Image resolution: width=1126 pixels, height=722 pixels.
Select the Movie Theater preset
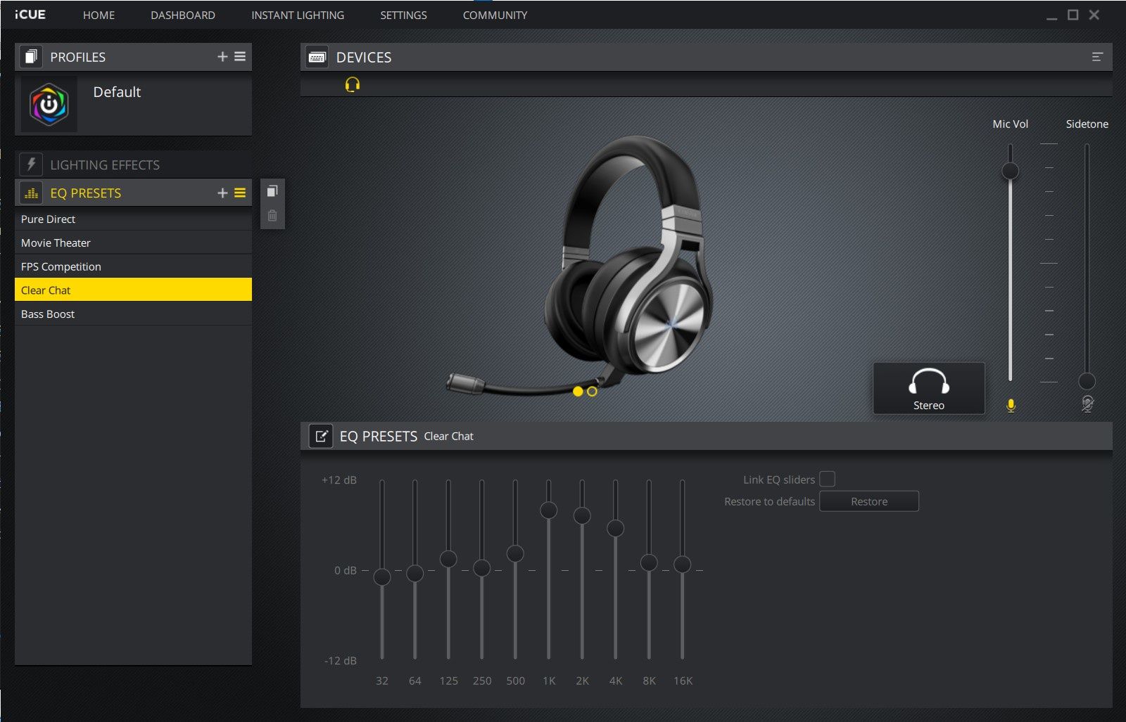coord(133,243)
